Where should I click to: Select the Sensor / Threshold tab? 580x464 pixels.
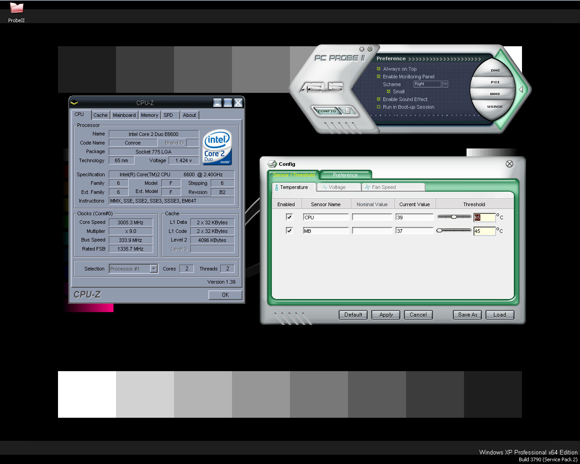[294, 175]
